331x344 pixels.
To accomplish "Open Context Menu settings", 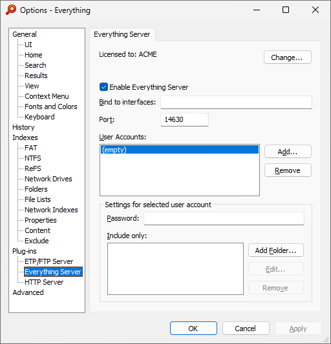I will 47,96.
